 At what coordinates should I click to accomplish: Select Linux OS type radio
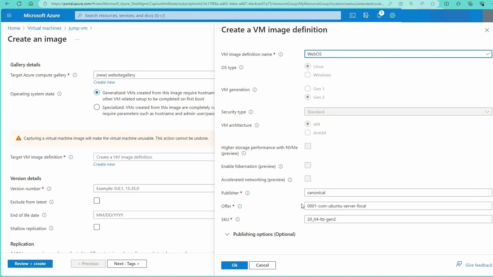pos(307,66)
